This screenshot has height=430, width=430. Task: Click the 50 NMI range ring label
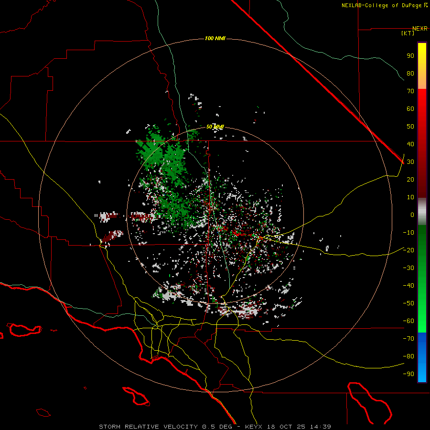215,127
